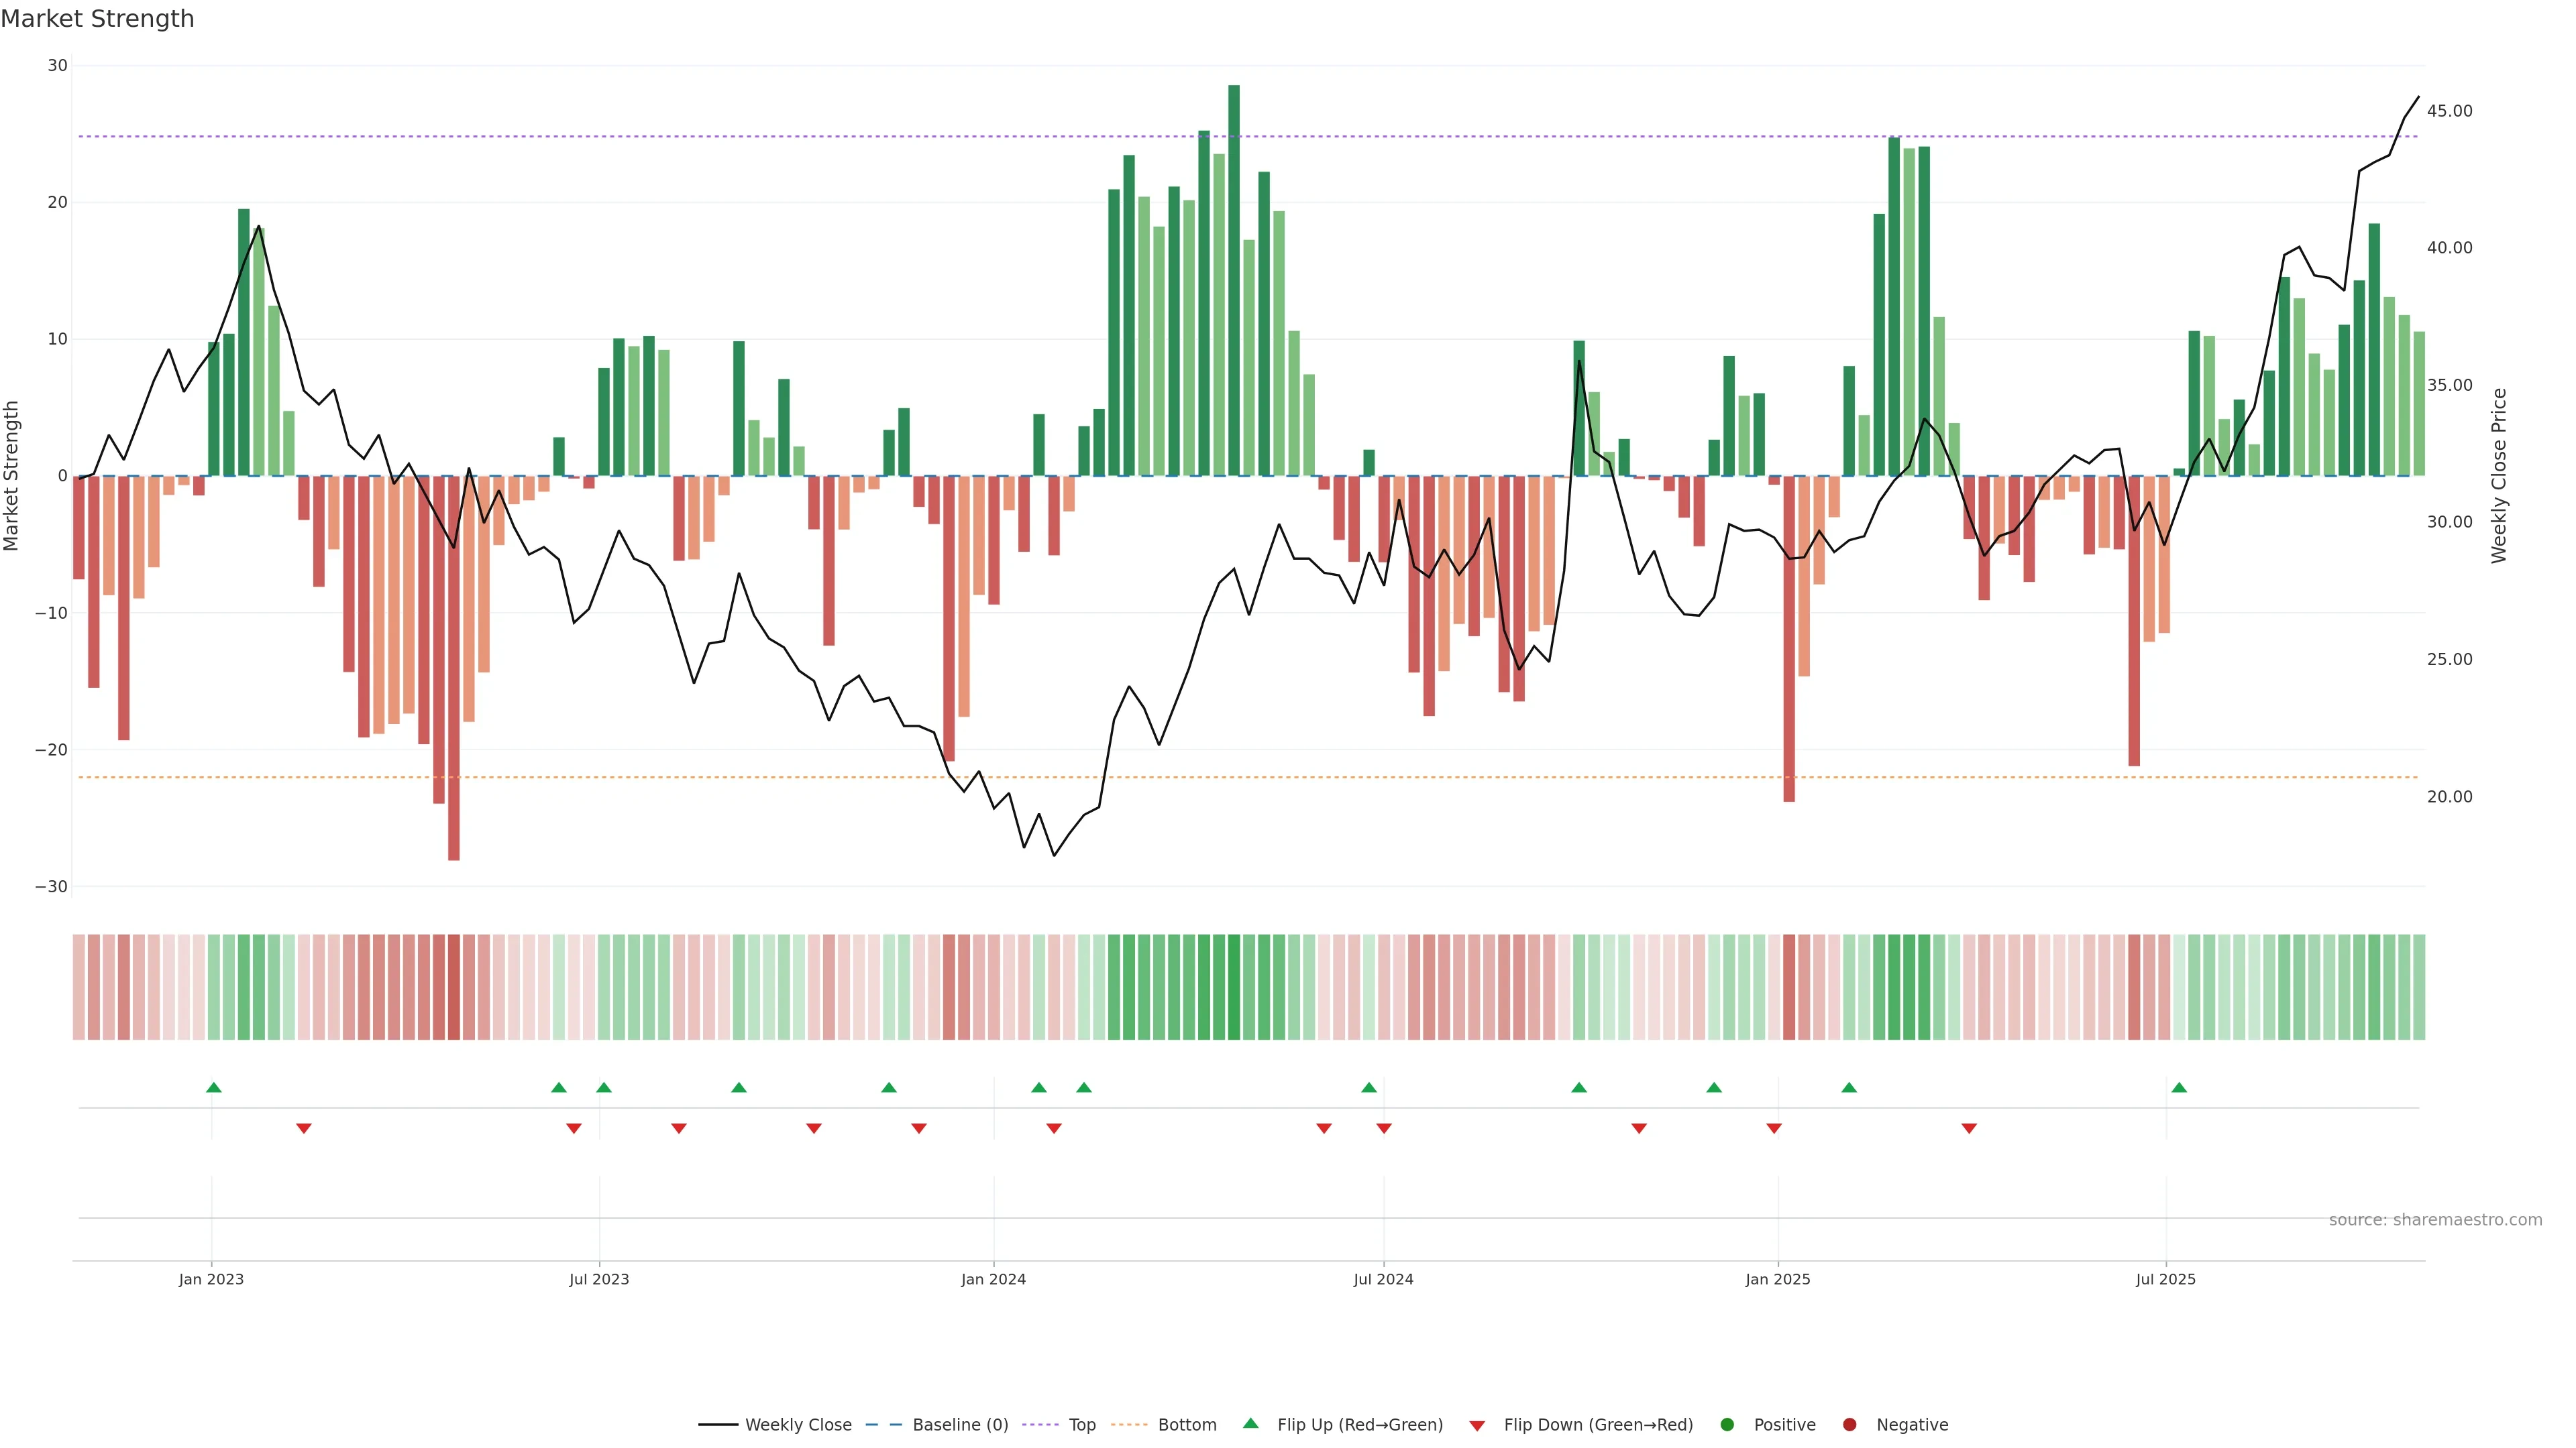Image resolution: width=2576 pixels, height=1448 pixels.
Task: Click the last red flip-down triangle marker
Action: tap(1969, 1128)
